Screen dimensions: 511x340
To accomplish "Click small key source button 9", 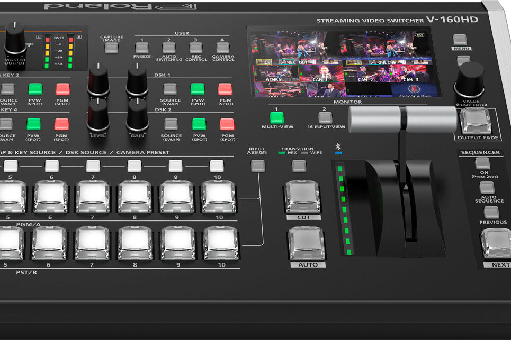I will [x=176, y=166].
